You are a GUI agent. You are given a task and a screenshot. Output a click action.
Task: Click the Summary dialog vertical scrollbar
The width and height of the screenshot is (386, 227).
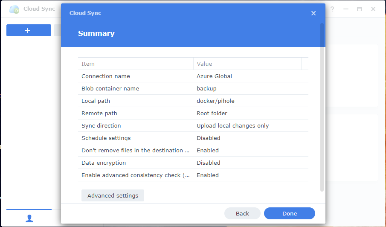[322, 107]
